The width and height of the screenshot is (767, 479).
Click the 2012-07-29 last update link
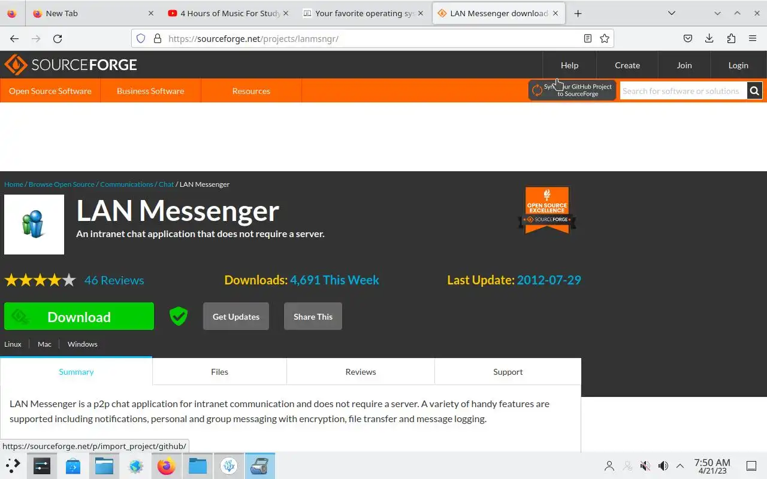pyautogui.click(x=549, y=280)
